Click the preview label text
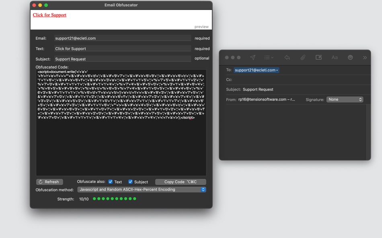 coord(201,27)
